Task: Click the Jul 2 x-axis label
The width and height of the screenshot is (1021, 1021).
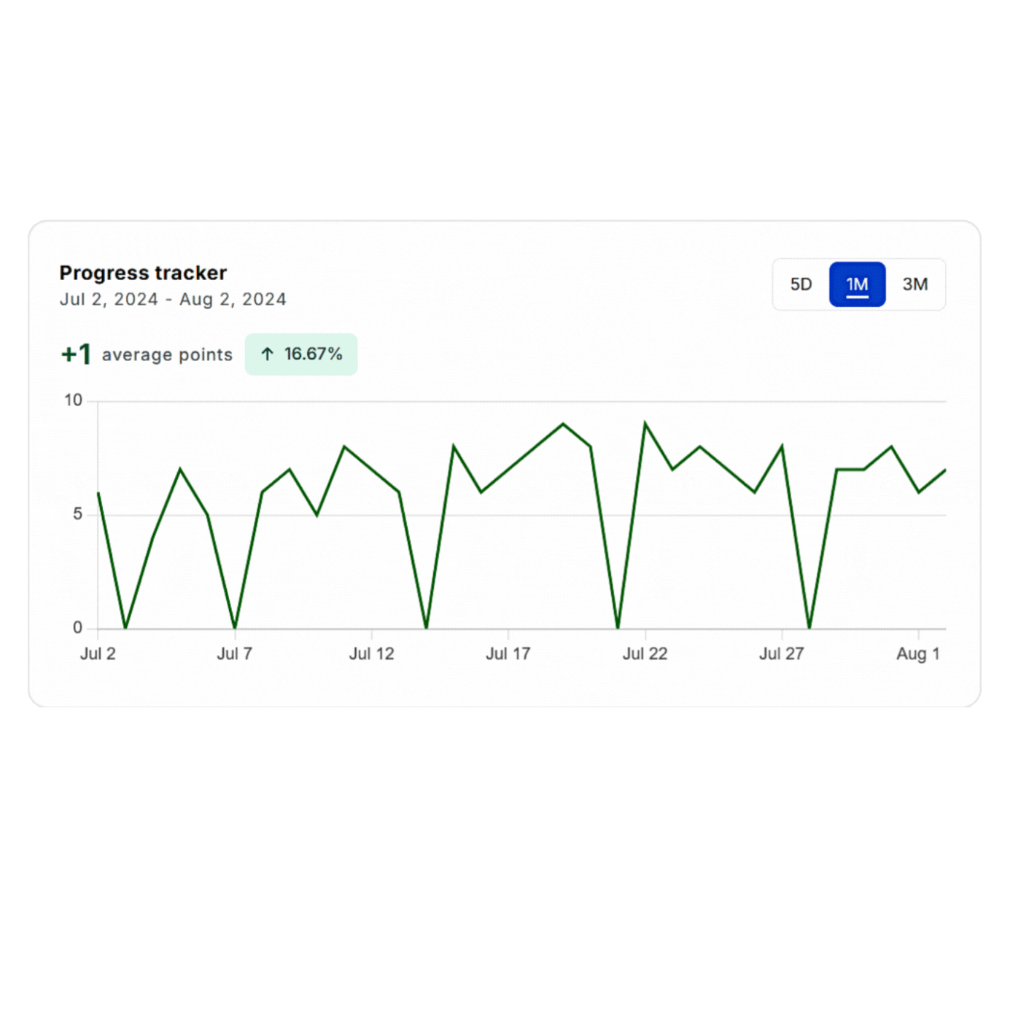Action: click(x=98, y=653)
